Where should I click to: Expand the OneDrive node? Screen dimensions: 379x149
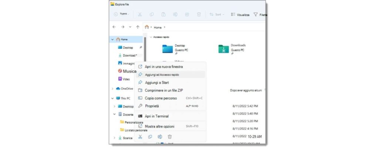(x=113, y=89)
